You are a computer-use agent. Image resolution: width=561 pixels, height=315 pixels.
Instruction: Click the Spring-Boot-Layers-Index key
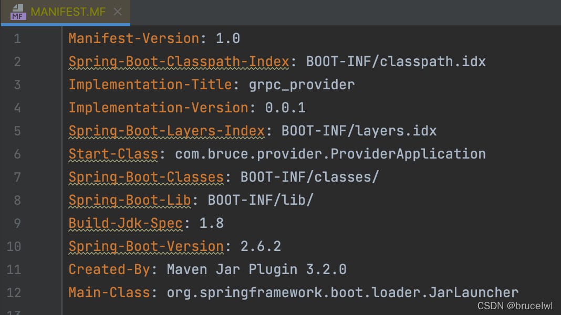click(167, 131)
